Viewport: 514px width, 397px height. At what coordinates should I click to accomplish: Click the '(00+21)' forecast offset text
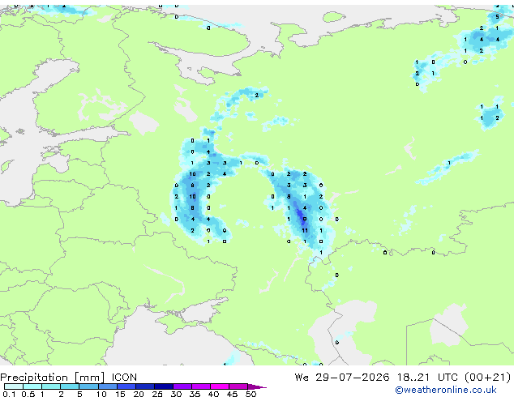(488, 378)
